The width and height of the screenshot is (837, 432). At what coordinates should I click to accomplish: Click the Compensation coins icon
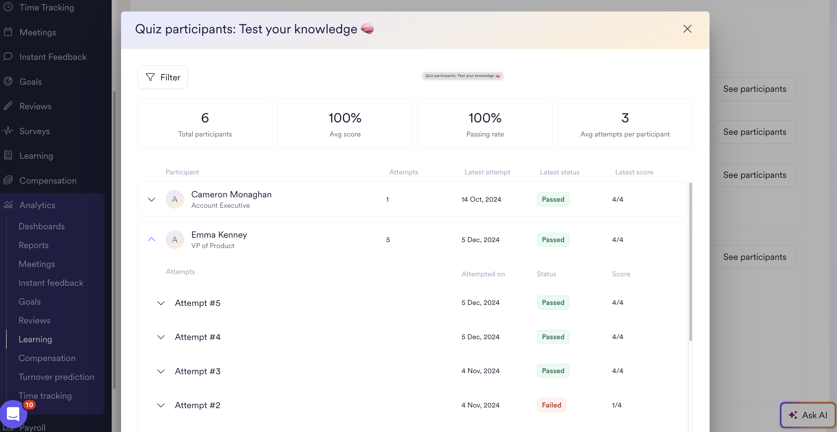(8, 180)
